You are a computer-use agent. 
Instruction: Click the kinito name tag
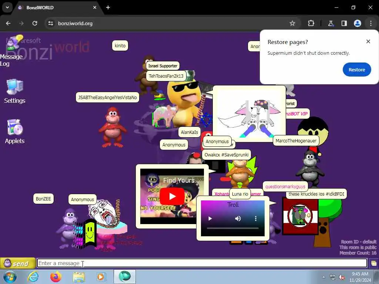point(120,45)
